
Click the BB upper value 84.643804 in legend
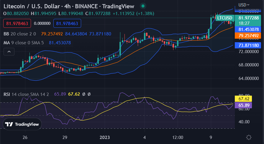point(76,34)
